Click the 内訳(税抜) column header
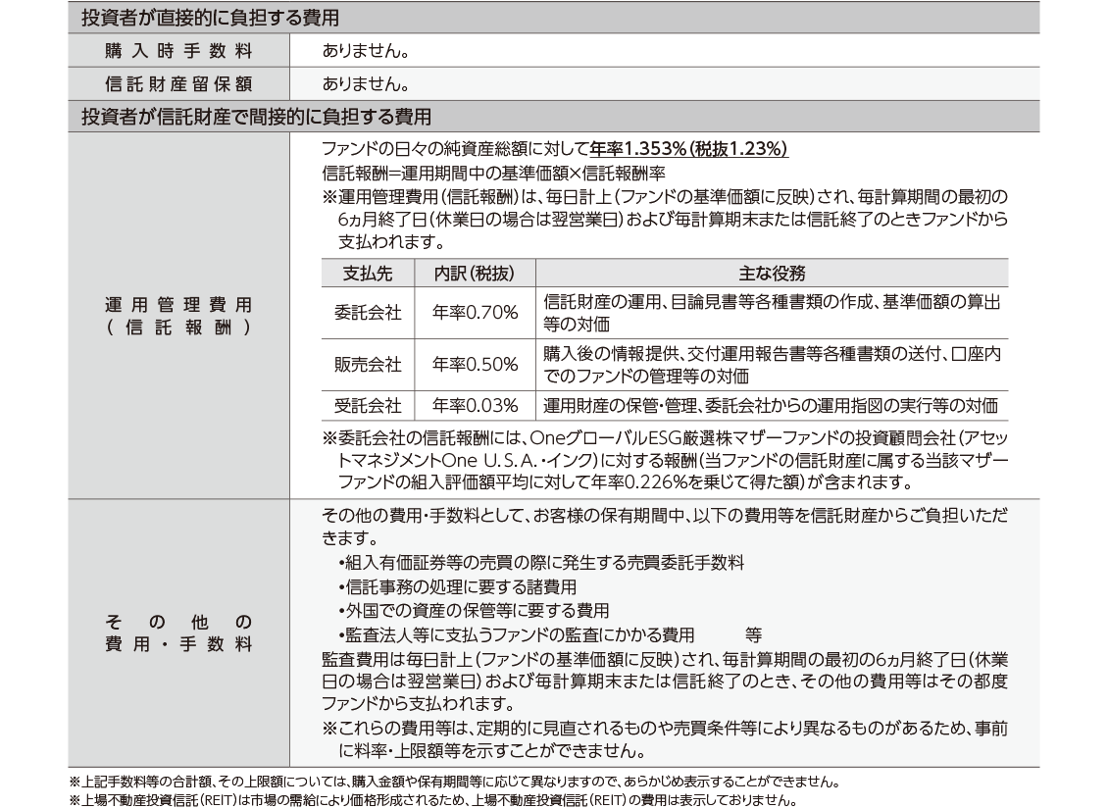 click(475, 274)
